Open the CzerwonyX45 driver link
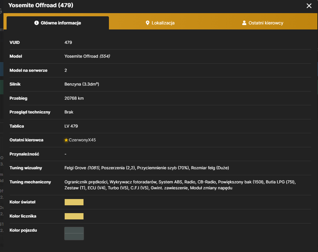 click(82, 140)
